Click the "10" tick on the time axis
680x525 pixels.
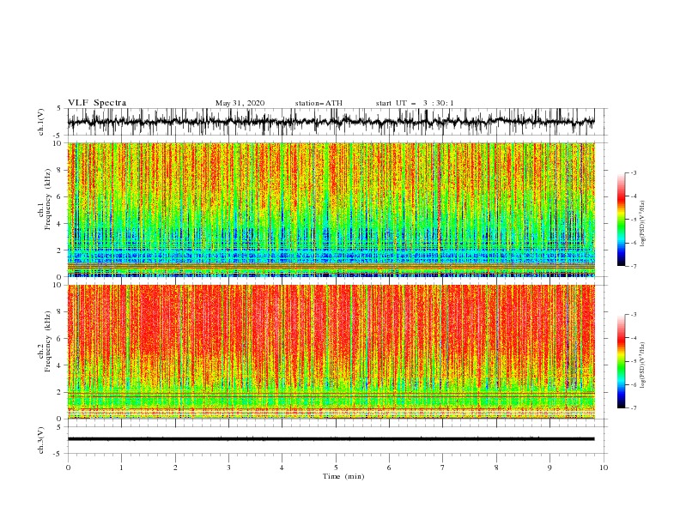604,468
